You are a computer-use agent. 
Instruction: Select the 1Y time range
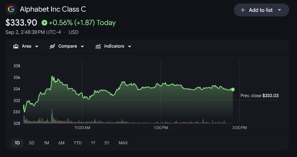pyautogui.click(x=93, y=143)
